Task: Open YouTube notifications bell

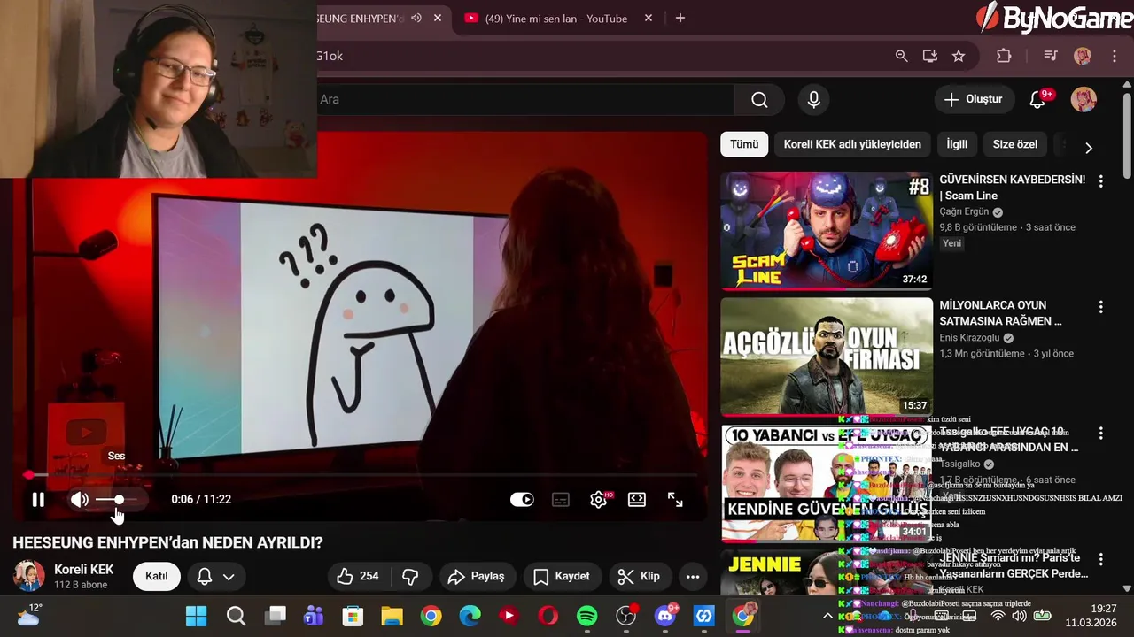Action: coord(1038,99)
